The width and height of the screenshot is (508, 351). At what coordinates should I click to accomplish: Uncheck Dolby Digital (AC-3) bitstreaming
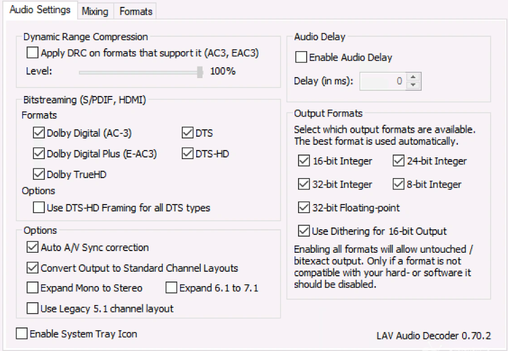click(x=39, y=133)
